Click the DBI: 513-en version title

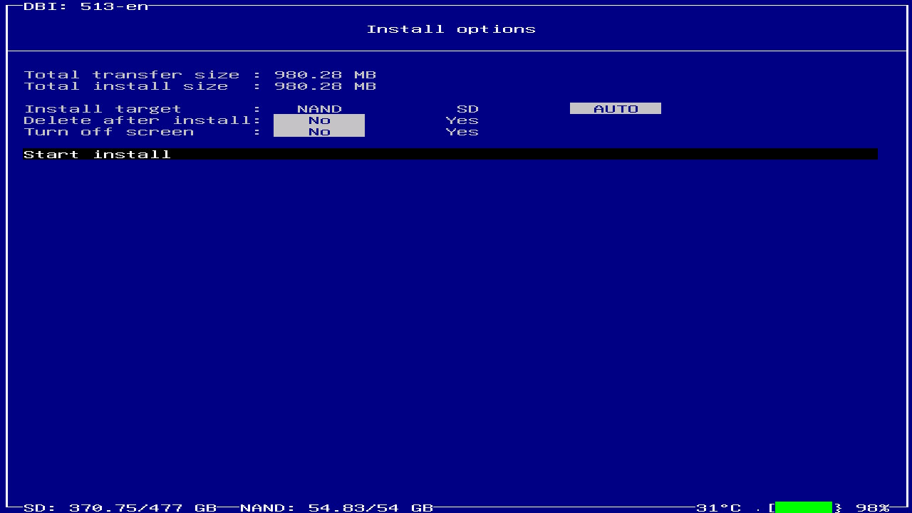[85, 6]
